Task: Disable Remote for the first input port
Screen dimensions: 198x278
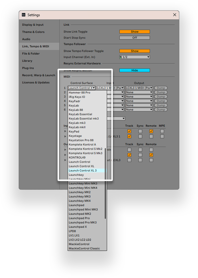Action: click(151, 131)
